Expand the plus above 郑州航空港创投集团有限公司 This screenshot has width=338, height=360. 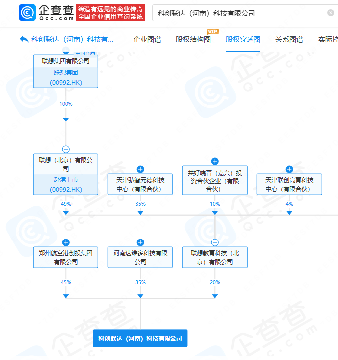pos(66,242)
